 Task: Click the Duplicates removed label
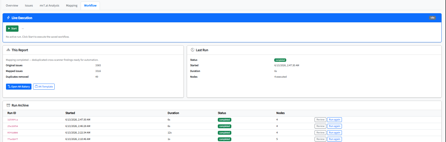click(x=17, y=77)
